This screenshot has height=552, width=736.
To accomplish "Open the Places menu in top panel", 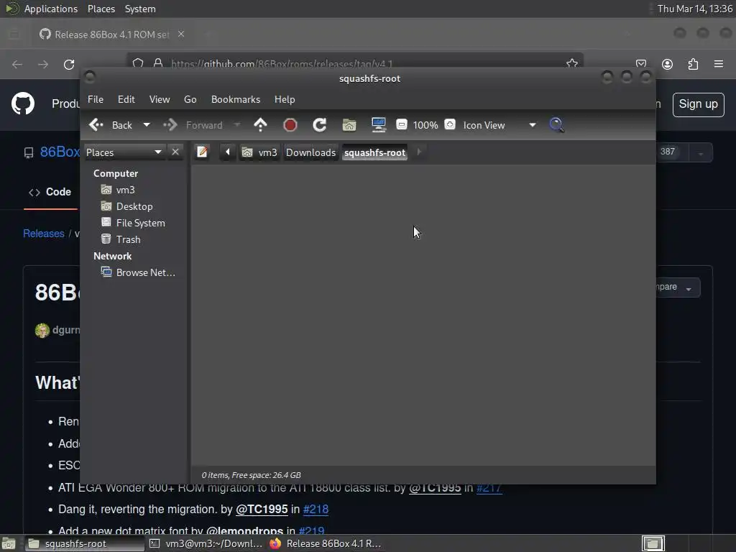I will pos(101,9).
